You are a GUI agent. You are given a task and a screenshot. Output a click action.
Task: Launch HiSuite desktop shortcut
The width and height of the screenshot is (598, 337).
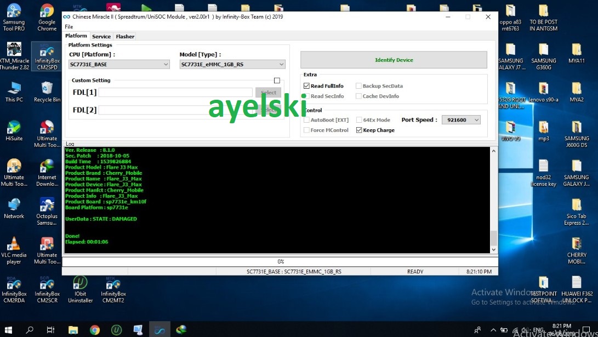pos(14,131)
